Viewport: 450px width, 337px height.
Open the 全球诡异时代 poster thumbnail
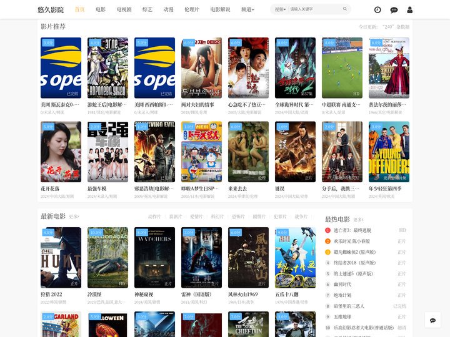point(295,68)
